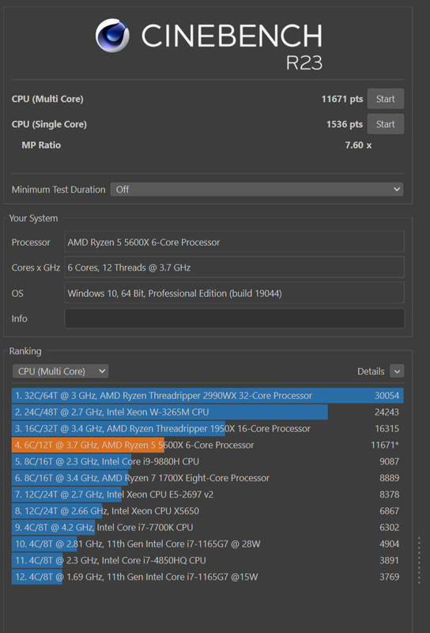
Task: Select the Threadripper 2990WX ranking entry
Action: point(207,396)
